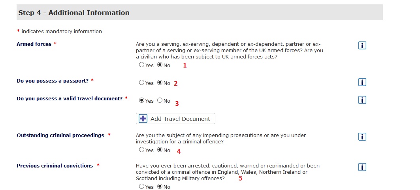Select Yes for valid travel document
420x190 pixels.
tap(141, 101)
